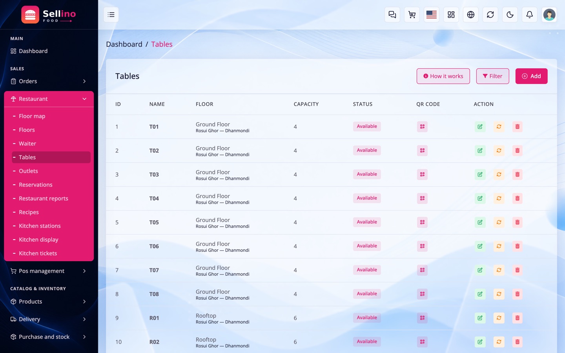
Task: Open the chat messages icon
Action: [392, 15]
